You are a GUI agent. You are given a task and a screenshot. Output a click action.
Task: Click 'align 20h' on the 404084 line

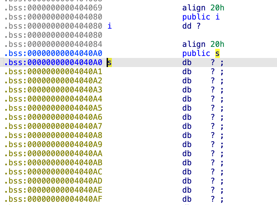[x=203, y=44]
